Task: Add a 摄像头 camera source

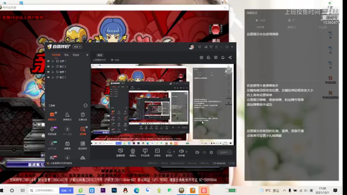Action: click(x=133, y=153)
